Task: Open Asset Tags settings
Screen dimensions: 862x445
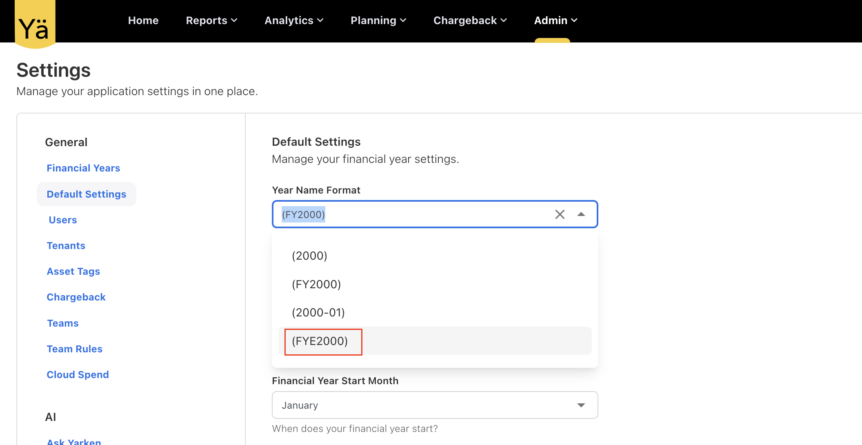Action: coord(73,271)
